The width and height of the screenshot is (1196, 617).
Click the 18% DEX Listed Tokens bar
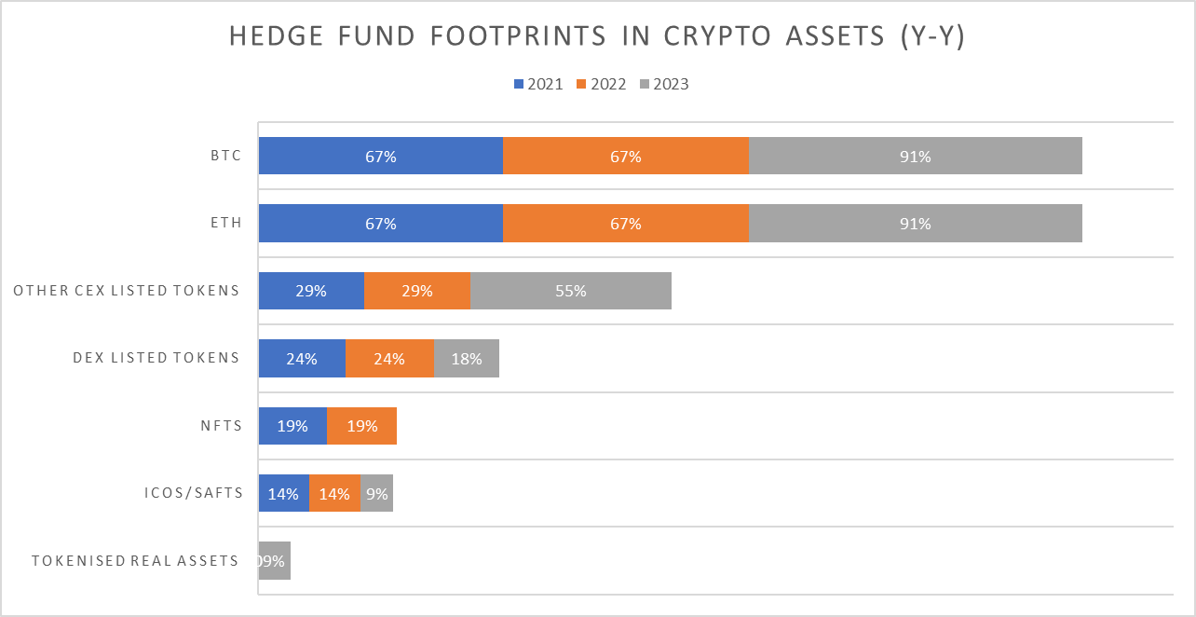[466, 359]
